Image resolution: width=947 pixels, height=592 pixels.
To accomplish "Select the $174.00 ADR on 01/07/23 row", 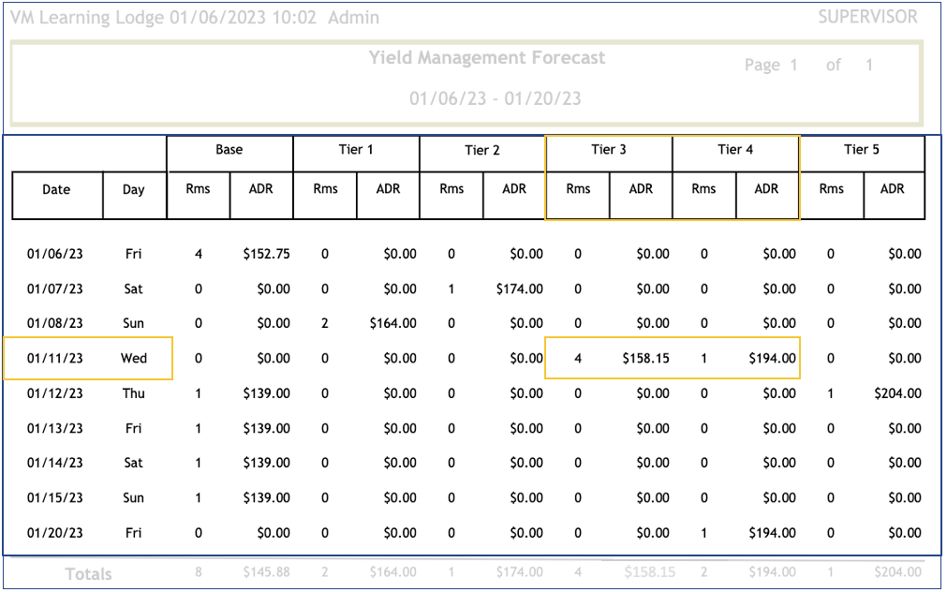I will [x=520, y=289].
